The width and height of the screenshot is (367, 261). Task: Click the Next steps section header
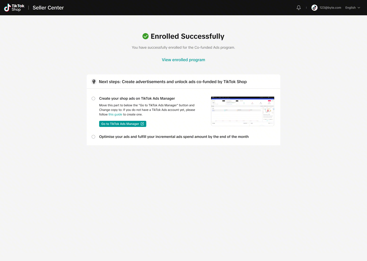click(173, 82)
